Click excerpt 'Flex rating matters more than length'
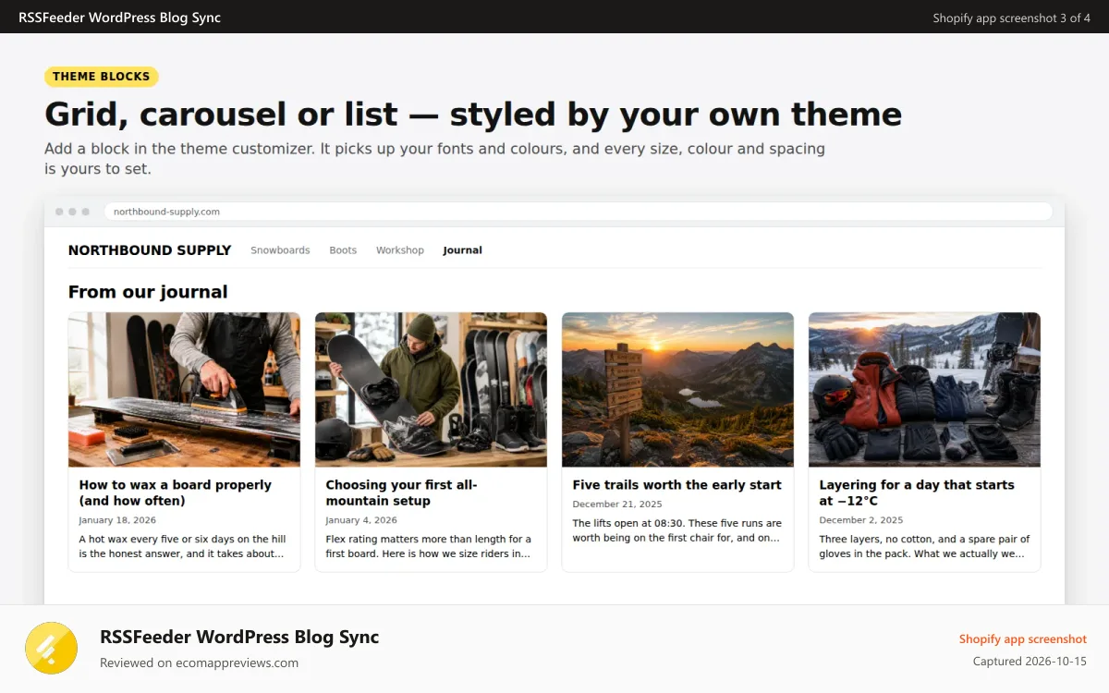Screen dimensions: 1109x693 click(429, 546)
